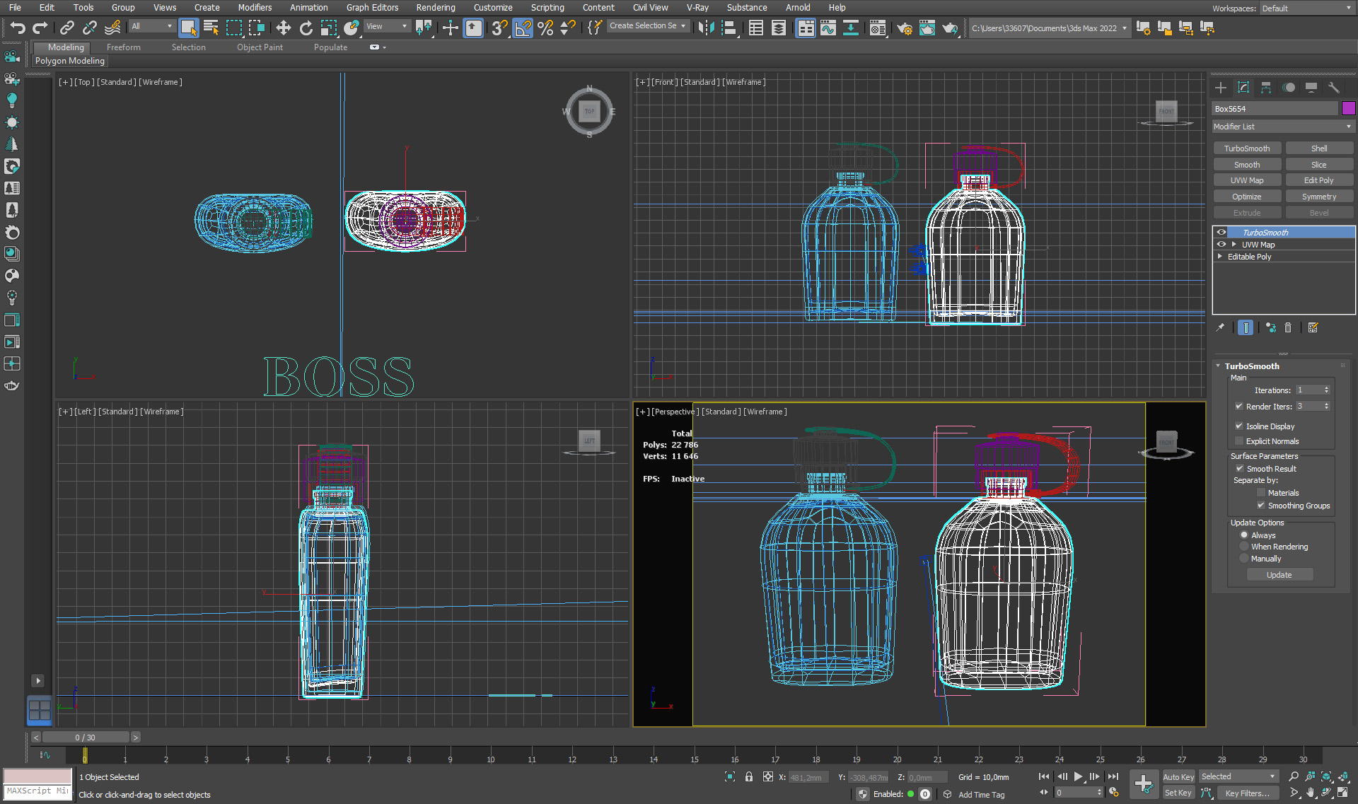Open the Modifiers menu
Viewport: 1358px width, 804px height.
255,8
